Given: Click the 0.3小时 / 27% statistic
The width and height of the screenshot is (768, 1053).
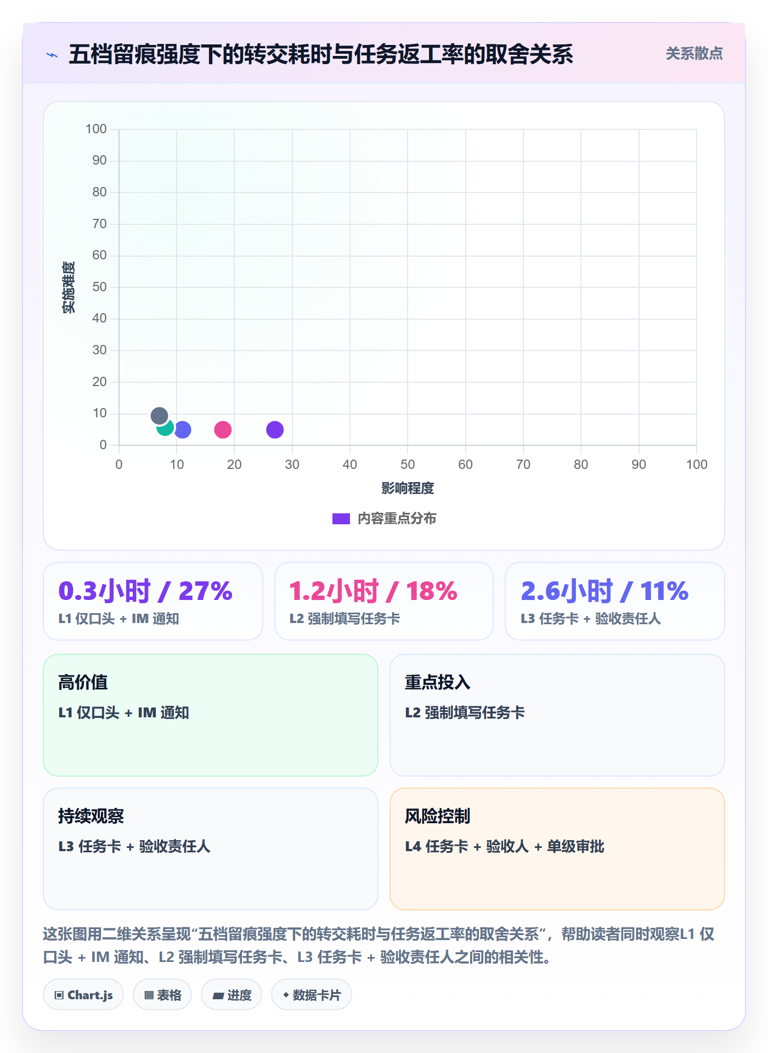Looking at the screenshot, I should click(145, 591).
